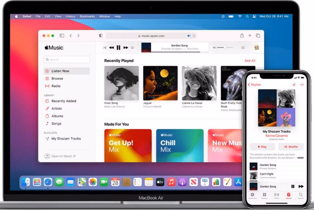Screen dimensions: 314x210
Task: Expand the MORE playlist description on iPhone
Action: coord(300,158)
